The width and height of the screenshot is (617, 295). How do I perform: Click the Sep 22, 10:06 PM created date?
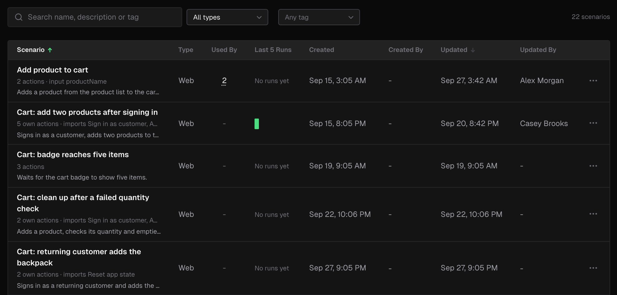(340, 214)
